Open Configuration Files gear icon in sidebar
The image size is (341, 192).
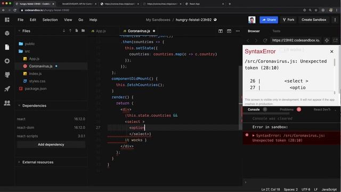7,61
